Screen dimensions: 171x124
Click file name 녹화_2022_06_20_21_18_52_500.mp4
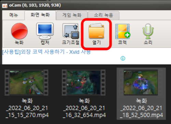click(x=142, y=108)
